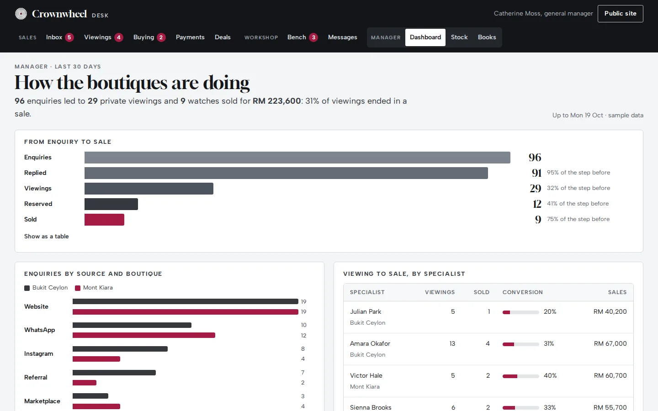Click the Viewings funnel bar

(x=149, y=189)
